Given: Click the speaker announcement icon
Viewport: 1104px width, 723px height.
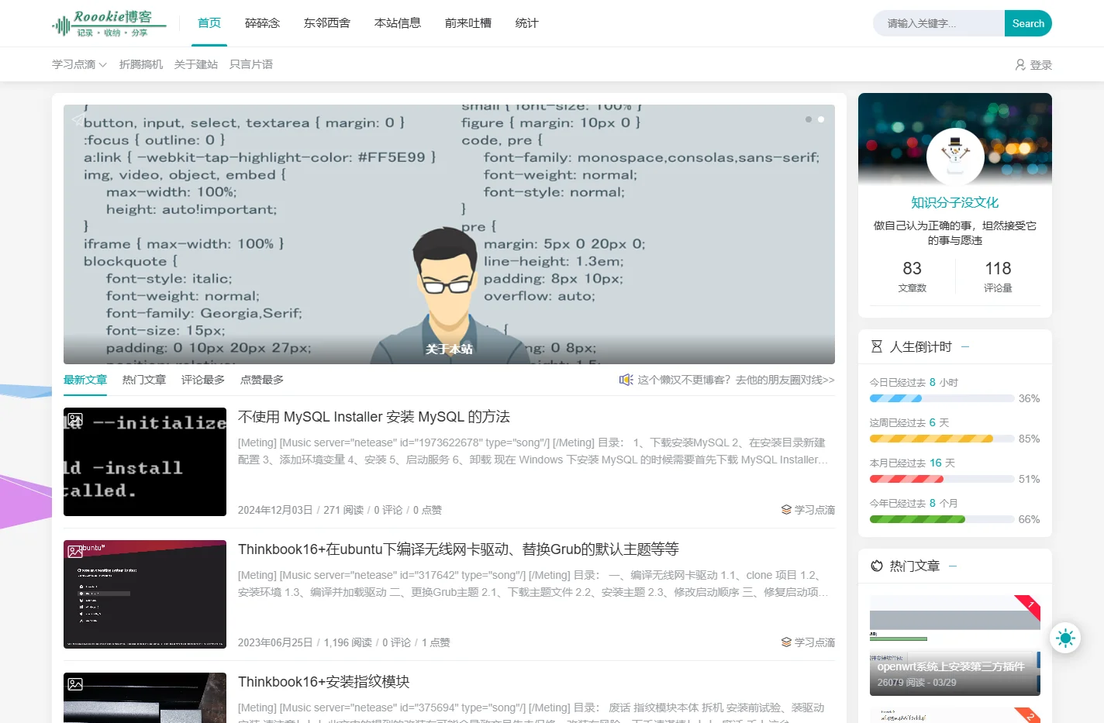Looking at the screenshot, I should [626, 380].
